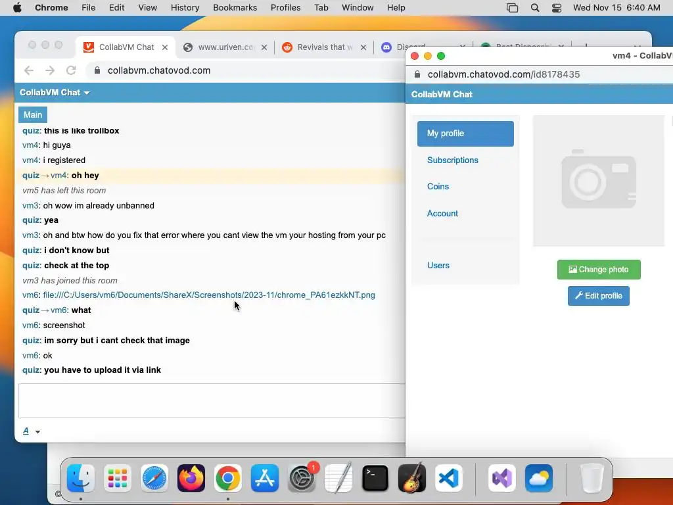Viewport: 673px width, 505px height.
Task: Open the Tab menu
Action: pyautogui.click(x=321, y=7)
